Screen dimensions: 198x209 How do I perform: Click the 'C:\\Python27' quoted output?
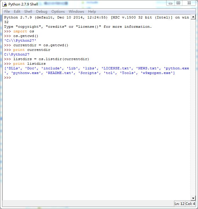pyautogui.click(x=20, y=40)
